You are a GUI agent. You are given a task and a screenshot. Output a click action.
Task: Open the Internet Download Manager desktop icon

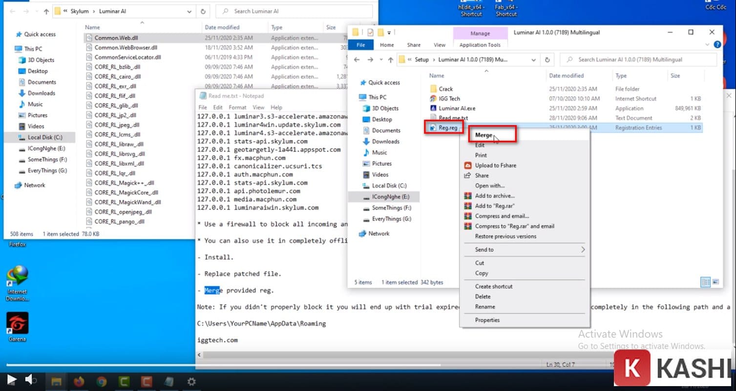coord(17,283)
